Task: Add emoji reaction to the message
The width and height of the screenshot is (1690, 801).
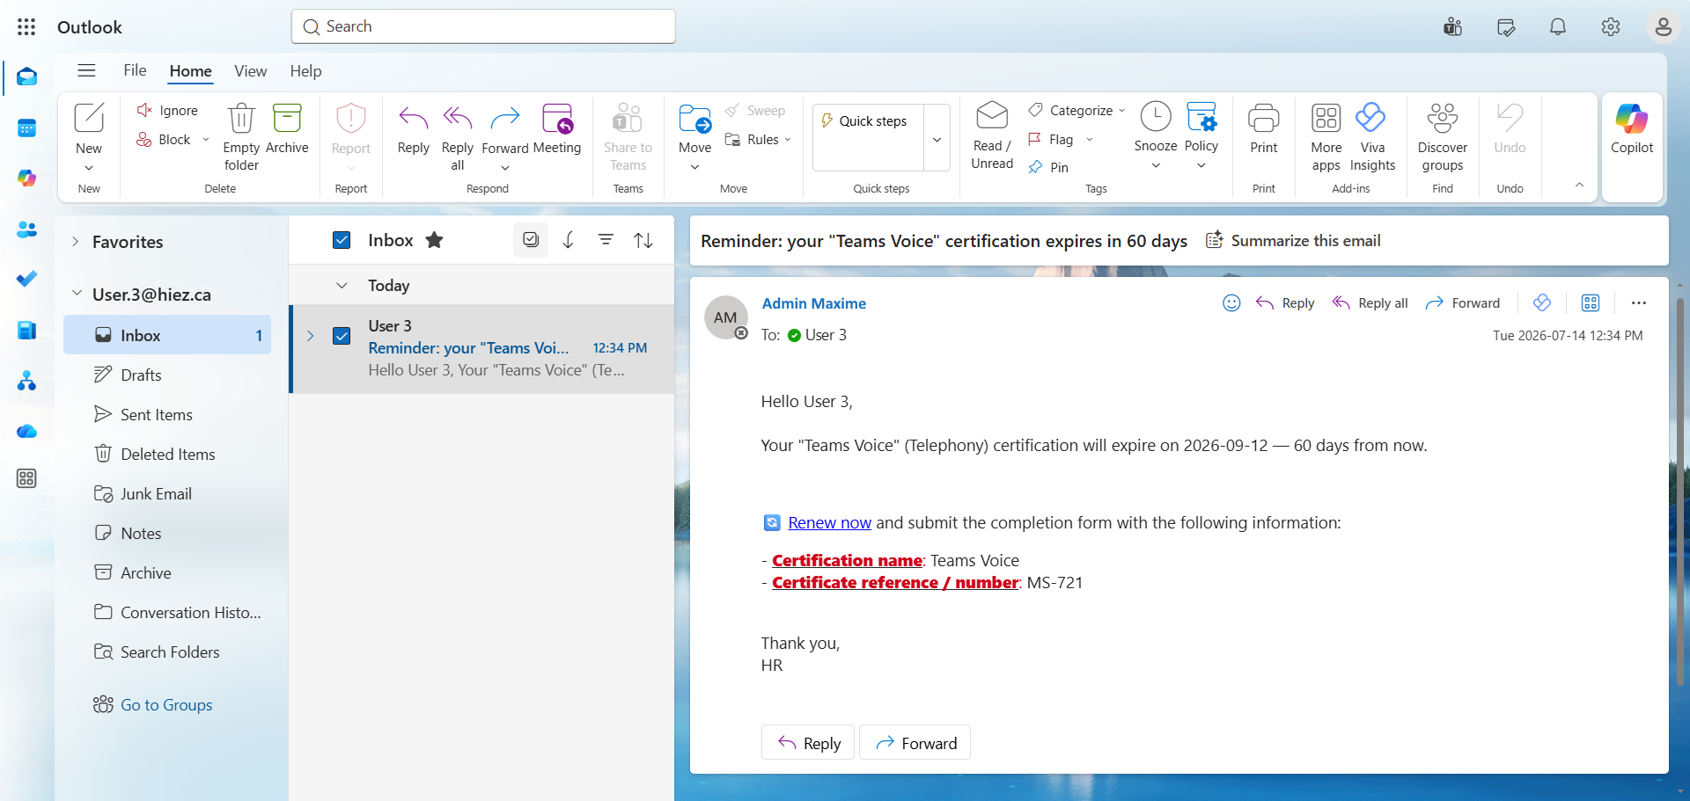Action: click(1231, 303)
